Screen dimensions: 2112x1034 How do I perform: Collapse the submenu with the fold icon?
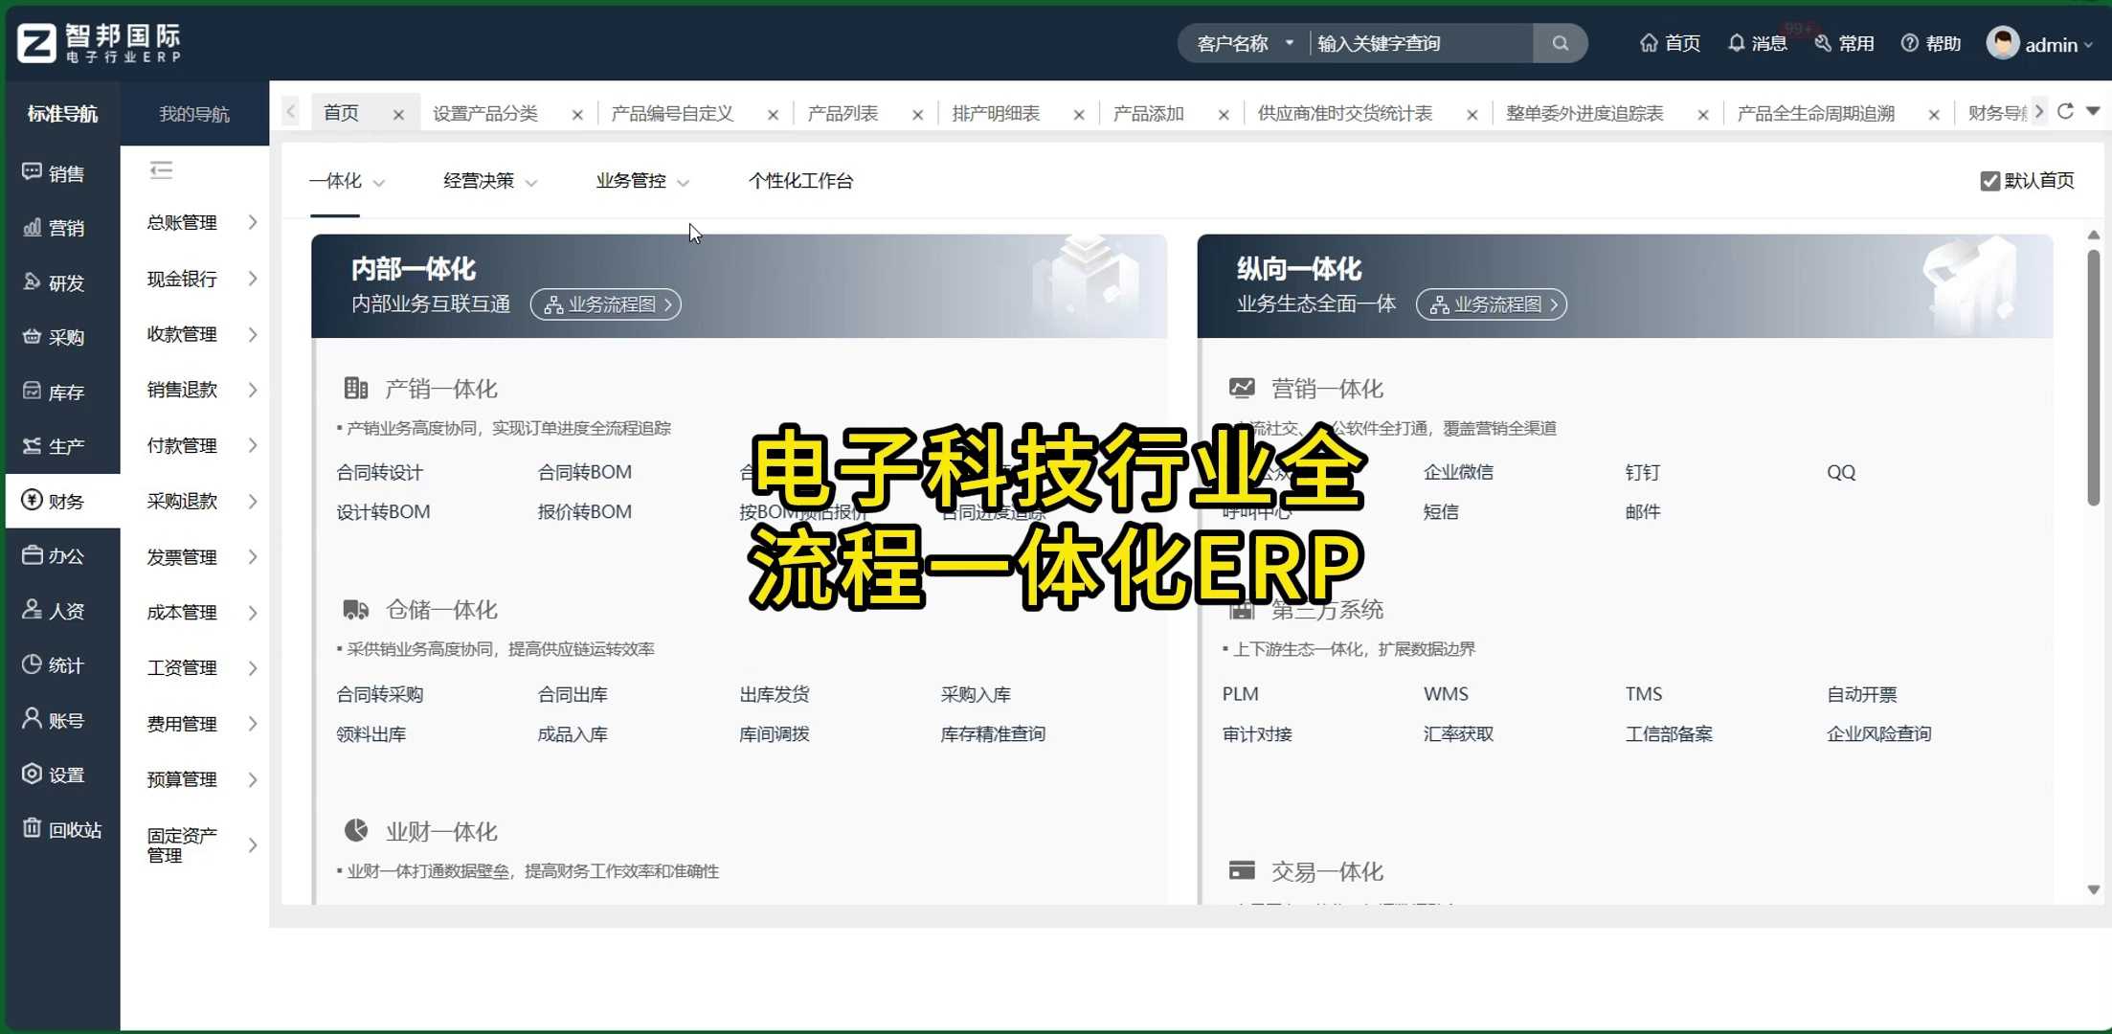161,170
